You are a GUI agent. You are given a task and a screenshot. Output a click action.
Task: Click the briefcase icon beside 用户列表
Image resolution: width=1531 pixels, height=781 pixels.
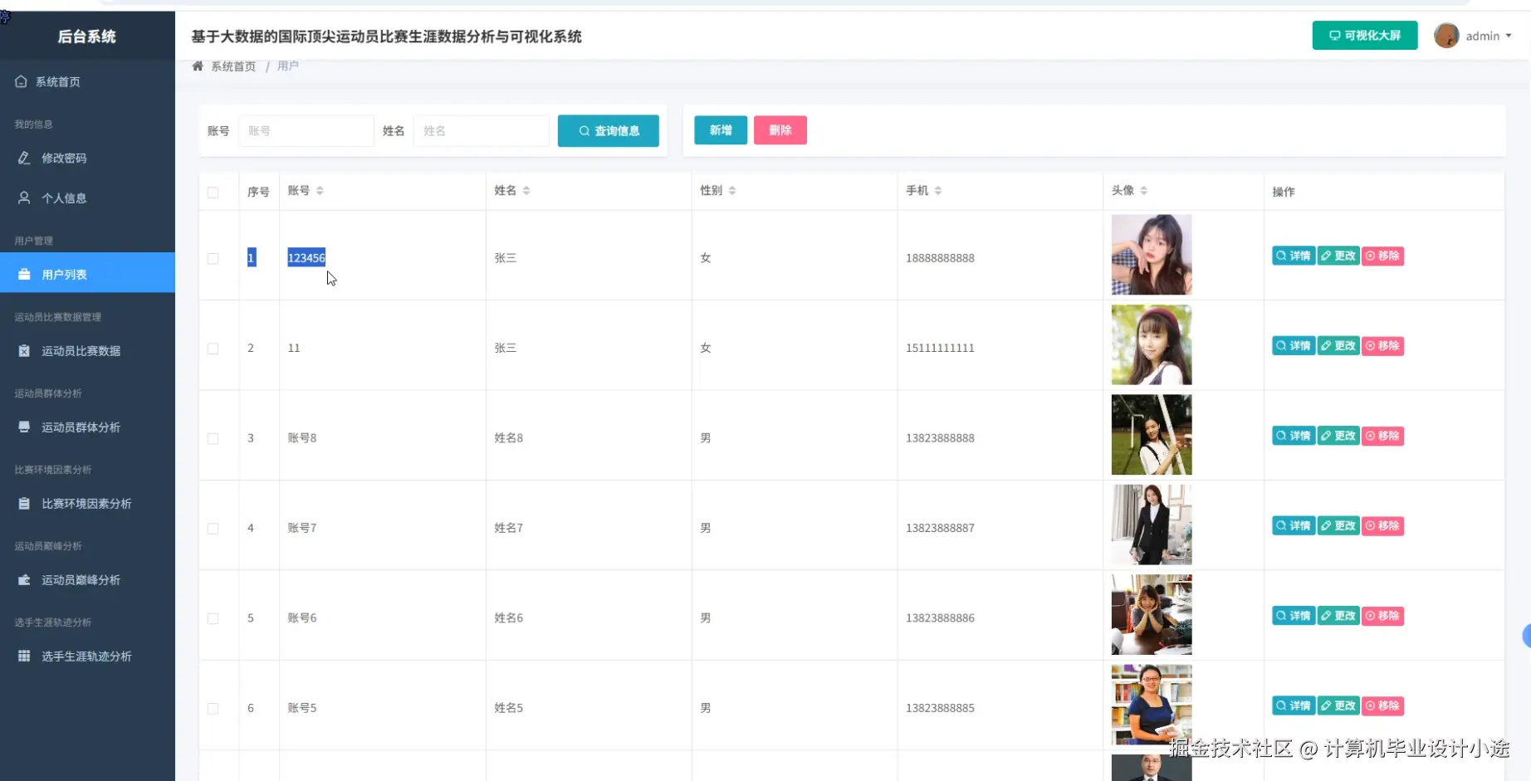pyautogui.click(x=24, y=274)
